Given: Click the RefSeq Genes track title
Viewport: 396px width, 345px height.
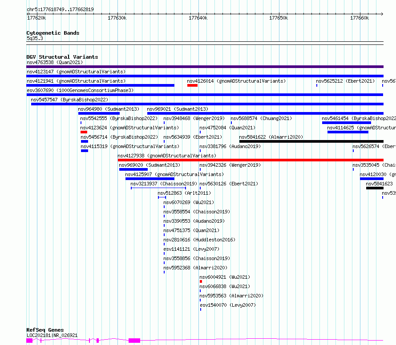Looking at the screenshot, I should click(x=45, y=330).
